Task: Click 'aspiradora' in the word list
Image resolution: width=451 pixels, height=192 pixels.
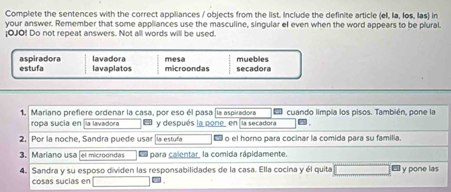Action: pos(40,59)
